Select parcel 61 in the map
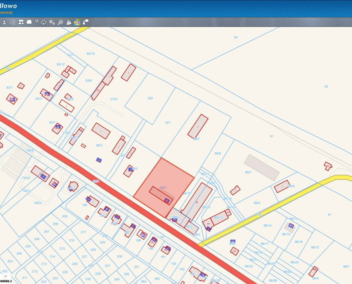Image resolution: width=352 pixels, height=284 pixels. 272,136
